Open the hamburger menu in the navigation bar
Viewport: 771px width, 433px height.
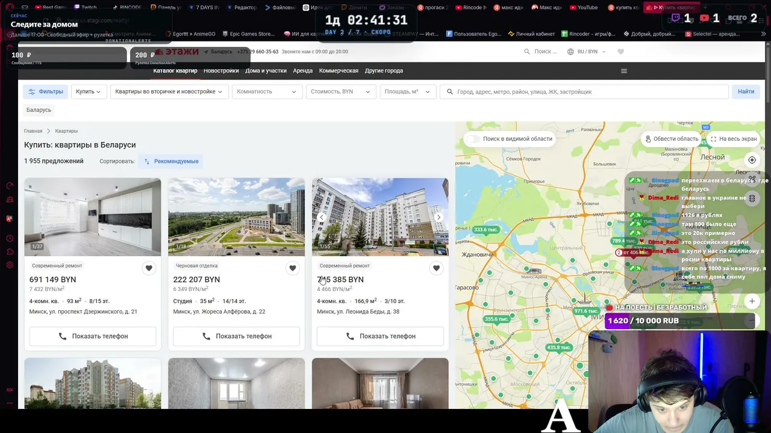pos(624,71)
